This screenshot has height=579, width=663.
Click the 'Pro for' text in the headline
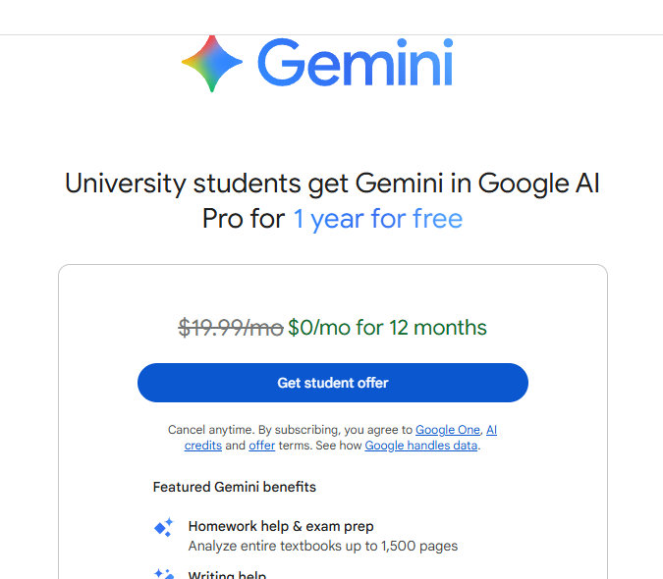[244, 218]
